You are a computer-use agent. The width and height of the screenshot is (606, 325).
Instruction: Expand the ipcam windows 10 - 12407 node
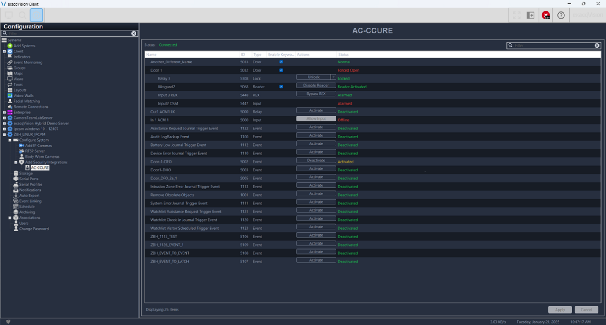(4, 129)
